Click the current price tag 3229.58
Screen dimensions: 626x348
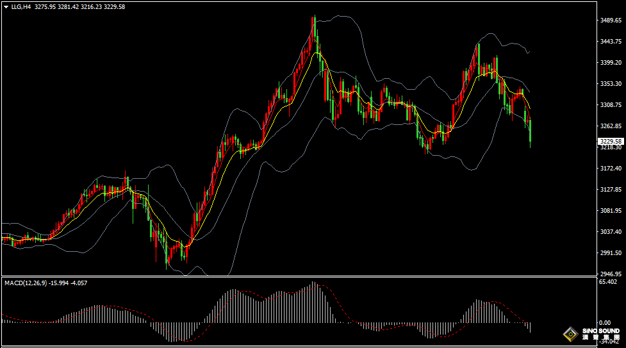pos(611,141)
